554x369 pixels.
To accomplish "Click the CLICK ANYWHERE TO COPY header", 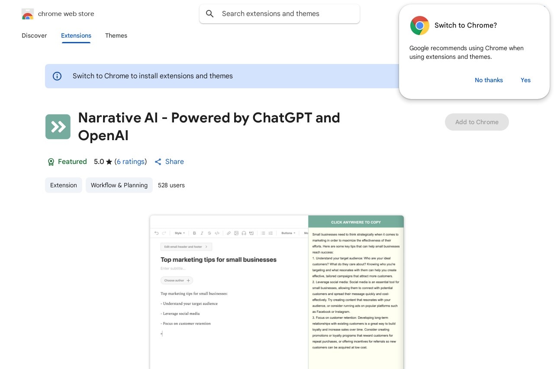I will [356, 222].
